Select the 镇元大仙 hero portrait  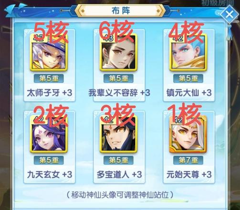click(188, 52)
